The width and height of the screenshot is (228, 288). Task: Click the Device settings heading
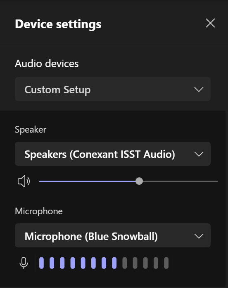coord(58,24)
